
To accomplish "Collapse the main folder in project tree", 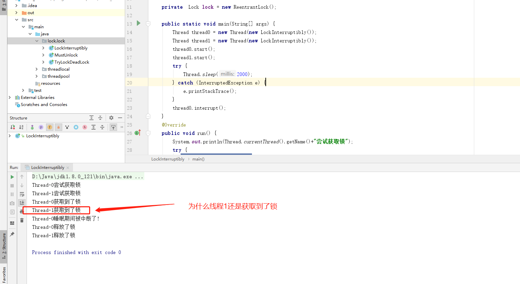I will click(x=23, y=27).
